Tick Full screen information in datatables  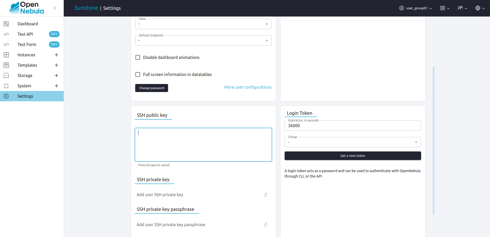(x=138, y=74)
